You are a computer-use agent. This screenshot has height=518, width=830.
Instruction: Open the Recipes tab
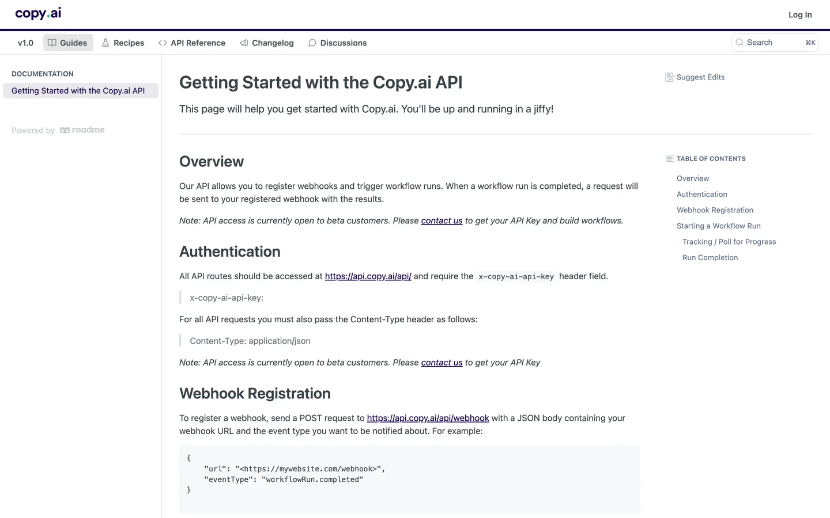tap(123, 43)
